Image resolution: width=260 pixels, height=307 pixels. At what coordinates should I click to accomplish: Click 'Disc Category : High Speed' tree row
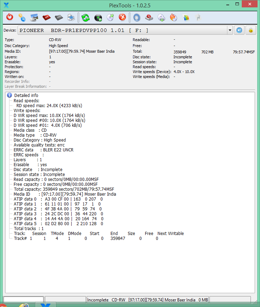pos(40,140)
